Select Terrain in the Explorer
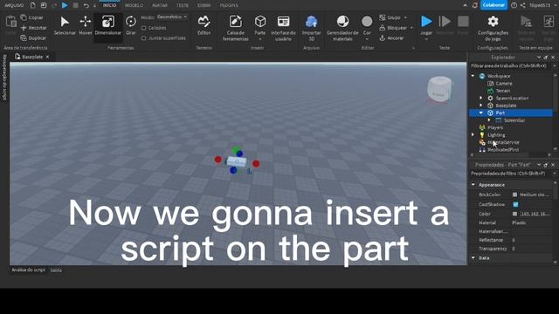Screen dimensions: 559x314 pyautogui.click(x=503, y=91)
